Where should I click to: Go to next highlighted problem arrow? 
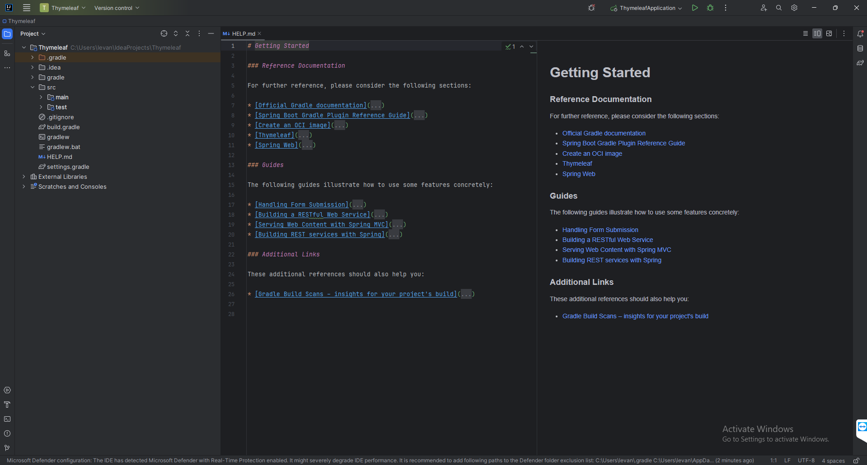531,46
